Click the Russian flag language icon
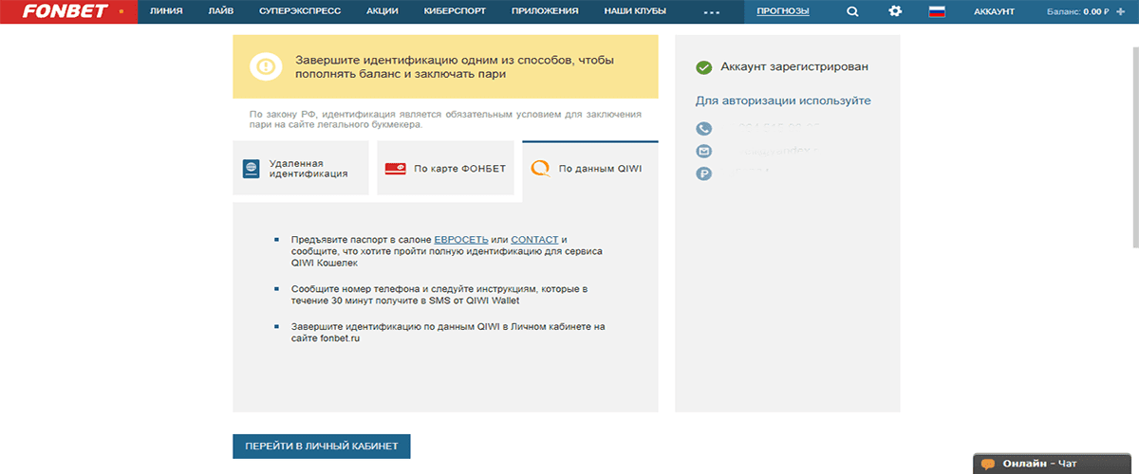This screenshot has height=474, width=1139. (937, 11)
